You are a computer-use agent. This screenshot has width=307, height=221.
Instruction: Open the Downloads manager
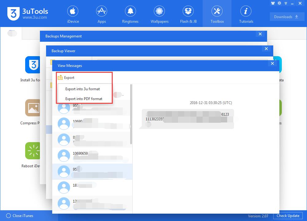tap(287, 17)
